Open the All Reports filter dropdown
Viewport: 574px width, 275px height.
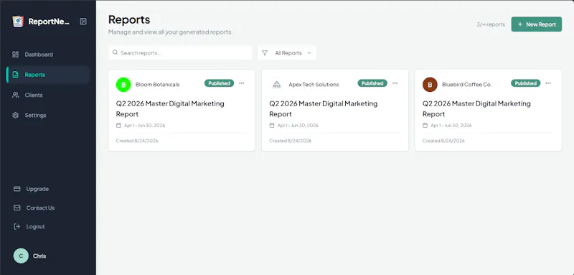(x=286, y=52)
